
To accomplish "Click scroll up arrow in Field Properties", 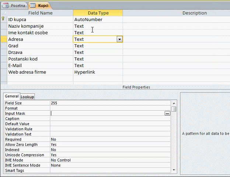I will 174,103.
